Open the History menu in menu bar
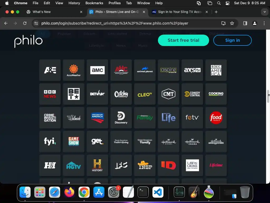 74,3
